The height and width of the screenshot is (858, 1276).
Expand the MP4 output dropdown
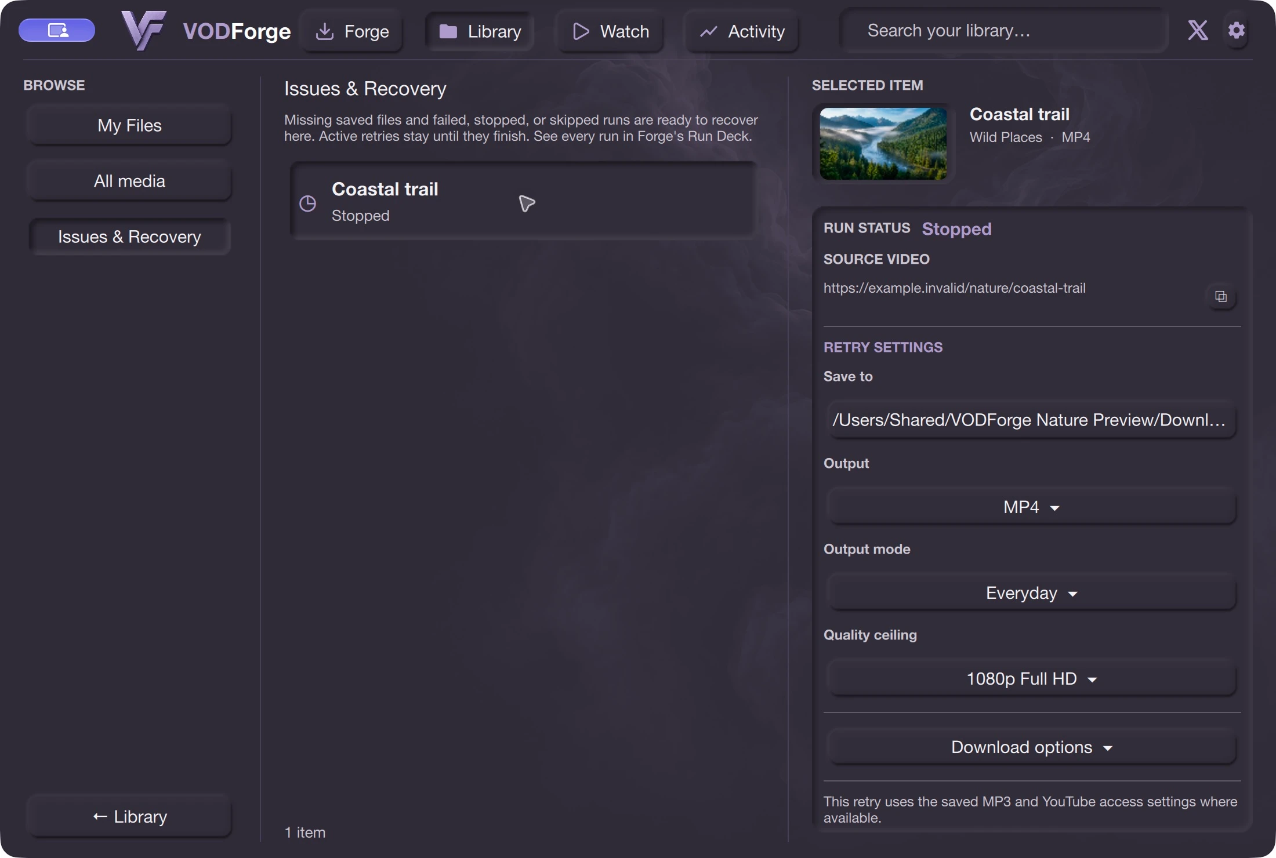(x=1031, y=507)
